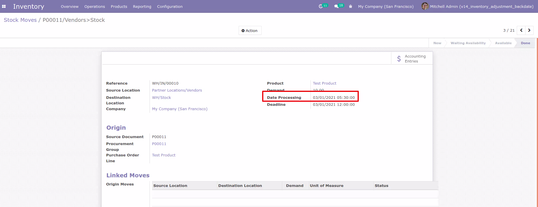The height and width of the screenshot is (207, 538).
Task: Go to previous record arrow
Action: coord(521,30)
